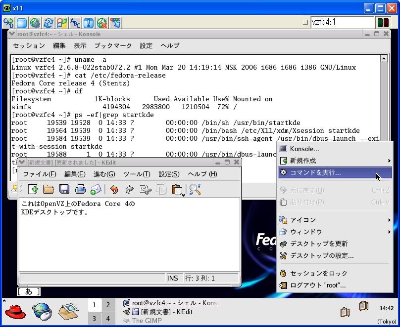Open KEdit's ツール(T) menu
Image resolution: width=400 pixels, height=327 pixels.
[137, 174]
